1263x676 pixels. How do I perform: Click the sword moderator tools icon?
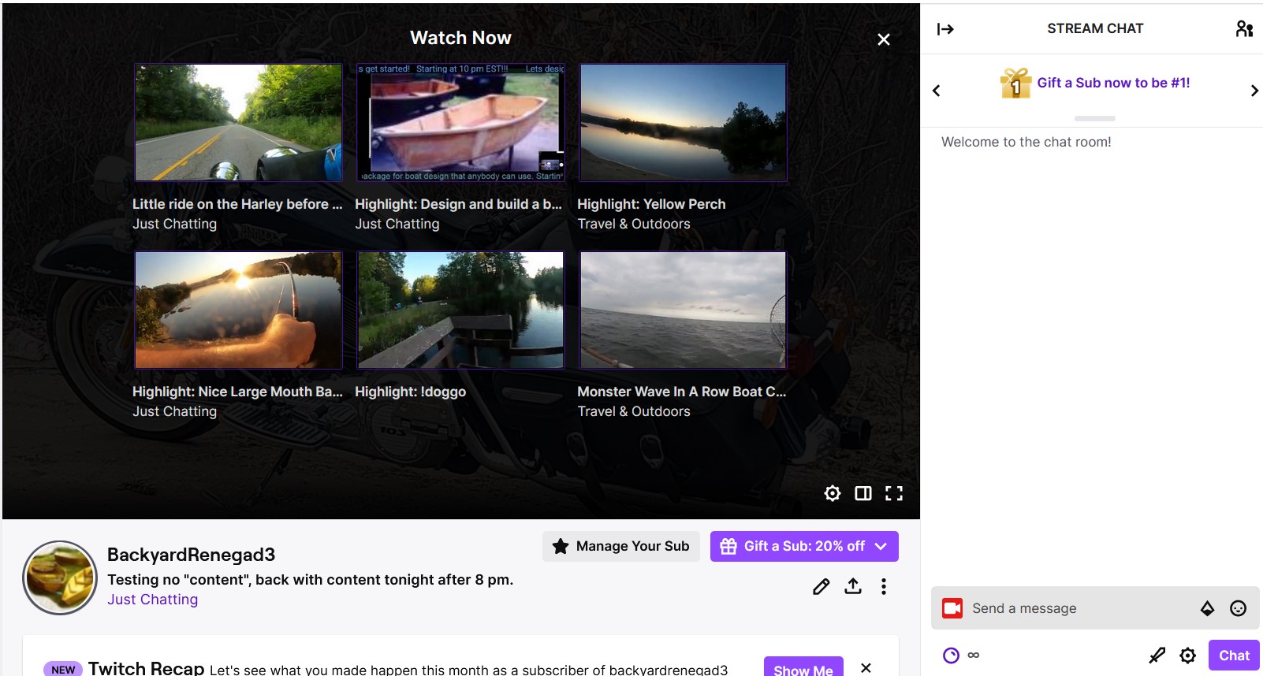pos(1157,656)
